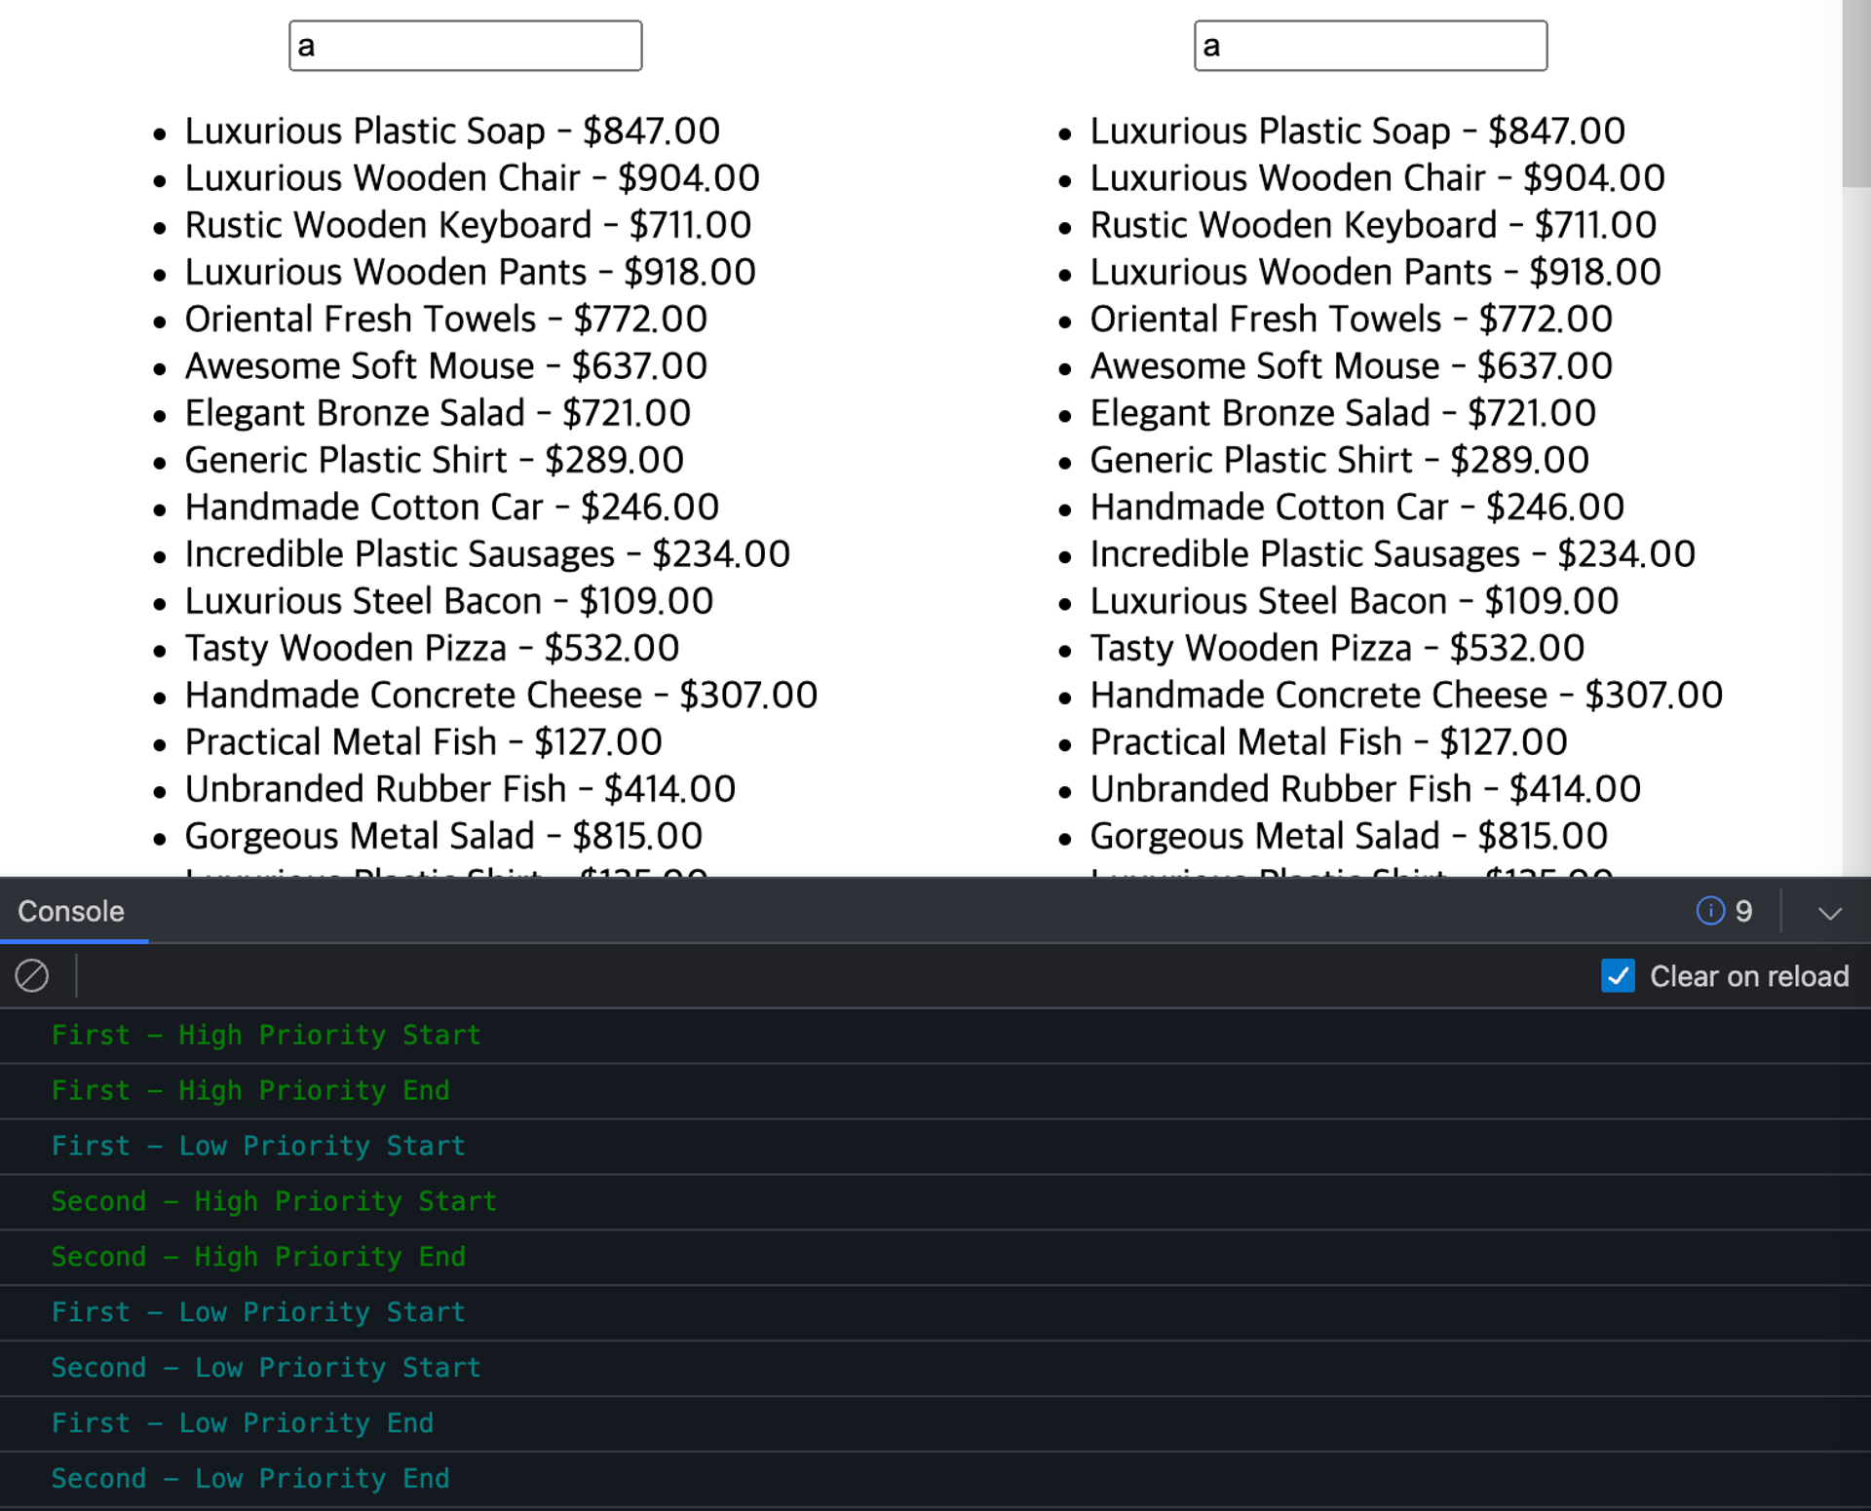Click the 'Second – Low Priority Start' log
The height and width of the screenshot is (1511, 1871).
[266, 1368]
